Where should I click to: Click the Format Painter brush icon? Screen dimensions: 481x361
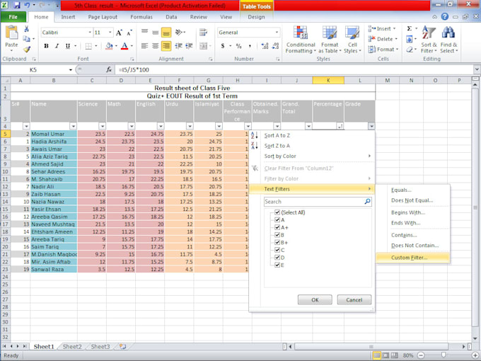(27, 49)
